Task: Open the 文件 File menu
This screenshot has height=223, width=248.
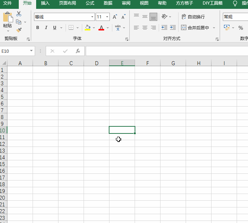Action: pos(7,3)
